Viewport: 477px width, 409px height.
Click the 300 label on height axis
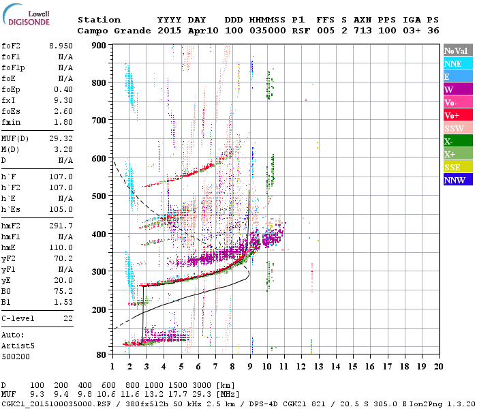(99, 271)
